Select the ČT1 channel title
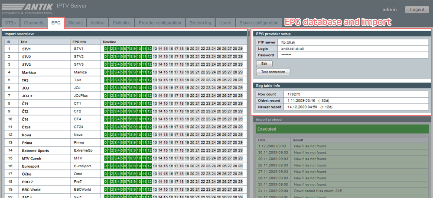433x198 pixels. pyautogui.click(x=25, y=104)
